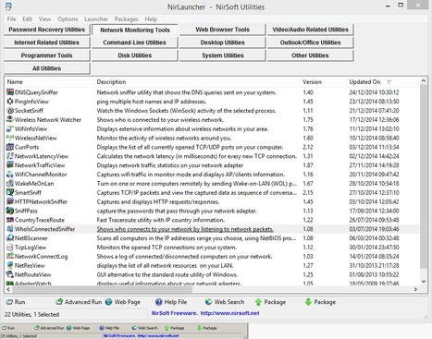
Task: Open the Packages menu
Action: coord(127,19)
